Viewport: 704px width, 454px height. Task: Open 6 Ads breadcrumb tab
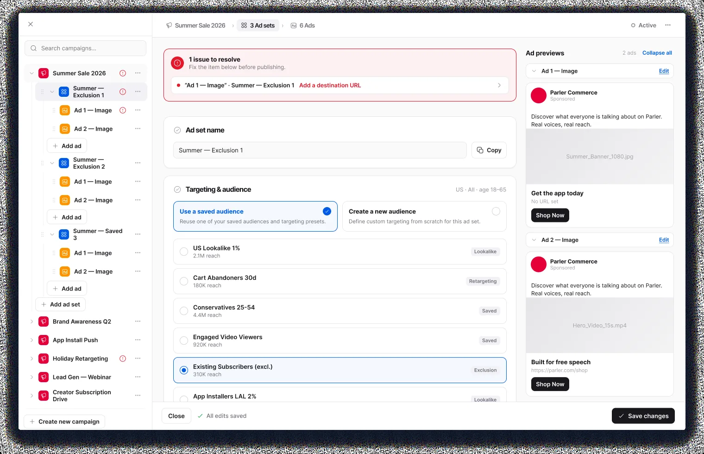(x=302, y=25)
